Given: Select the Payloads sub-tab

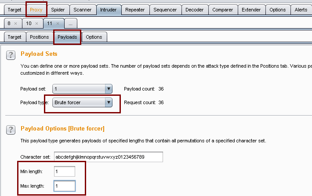Looking at the screenshot, I should [x=67, y=37].
